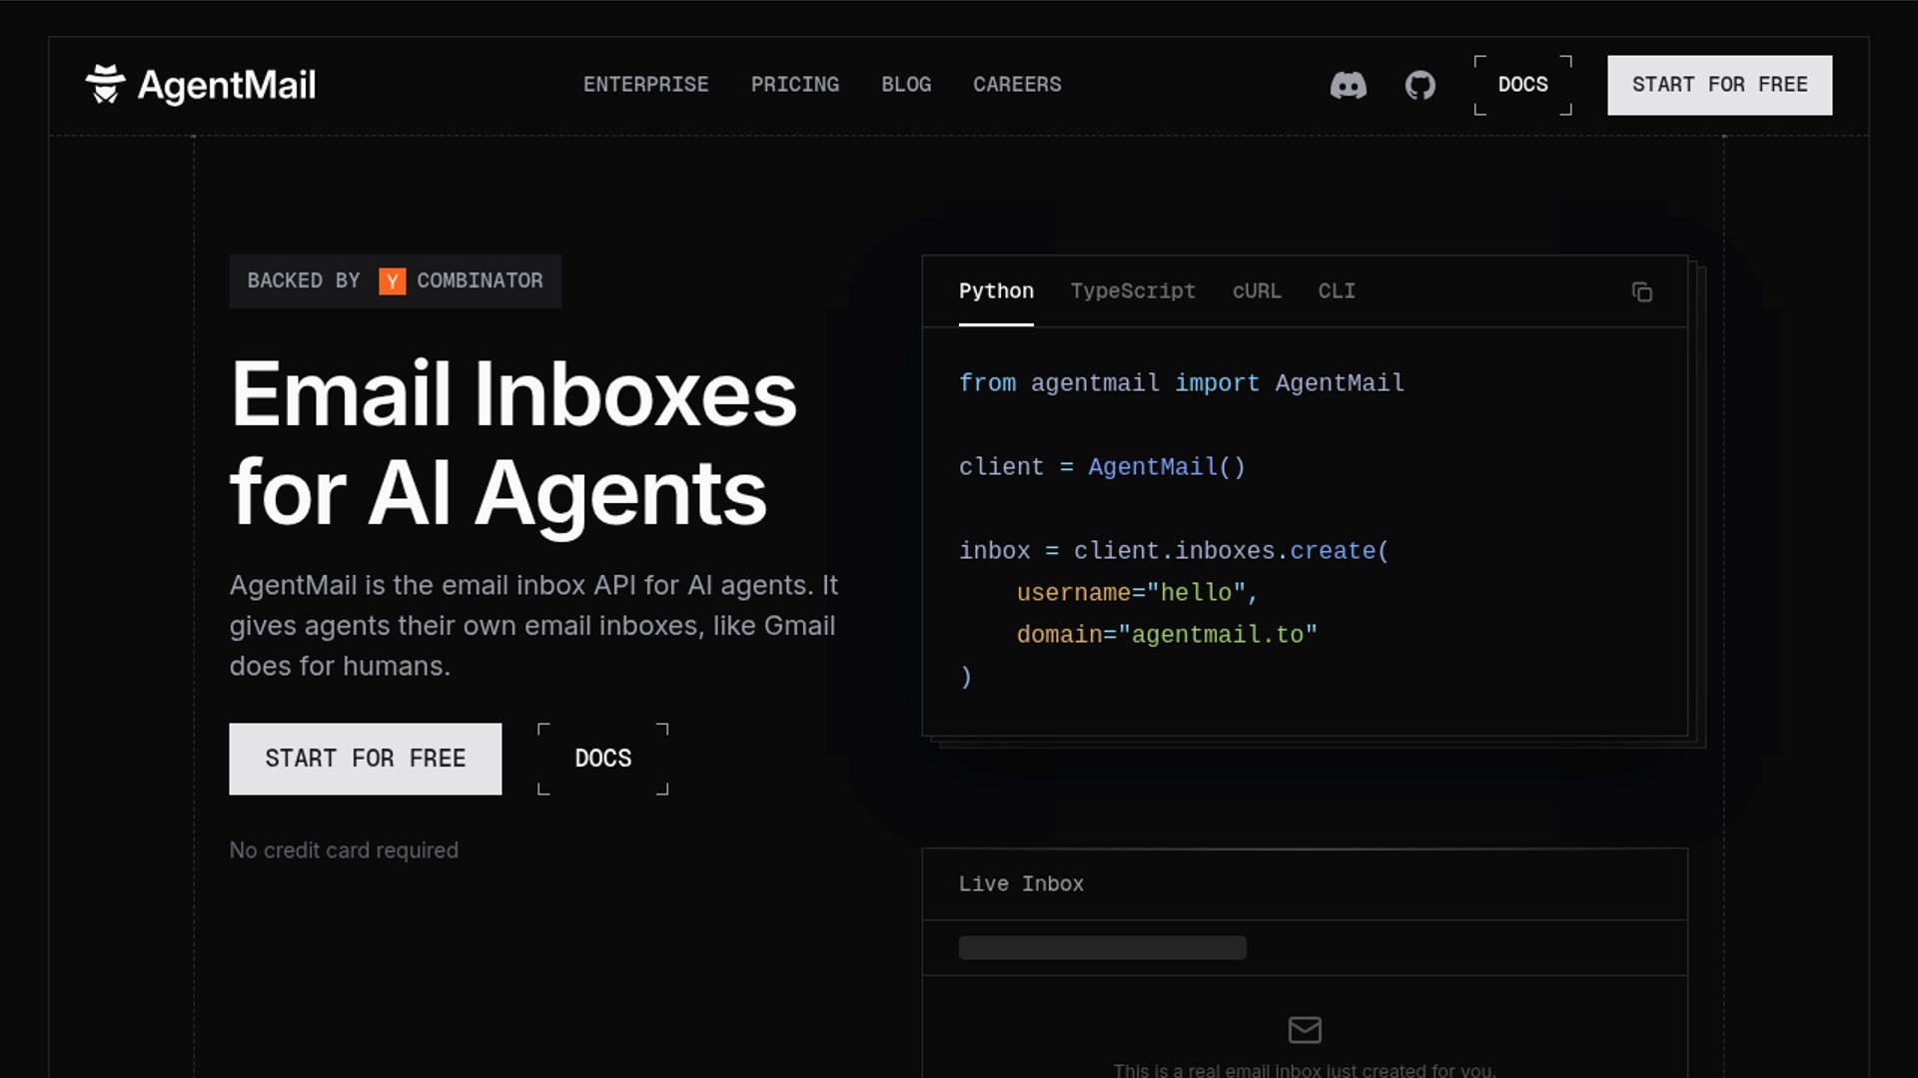
Task: Go to the Pricing page
Action: pos(794,85)
